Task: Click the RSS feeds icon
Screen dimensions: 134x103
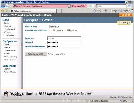Action: (x=100, y=11)
